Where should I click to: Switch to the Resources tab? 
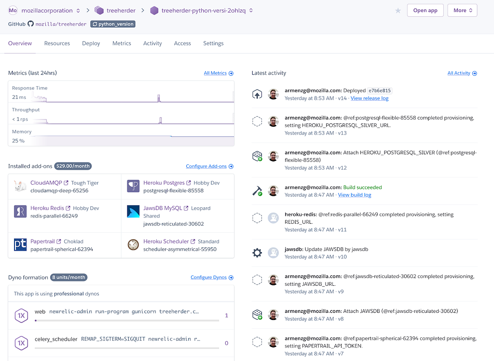click(57, 43)
